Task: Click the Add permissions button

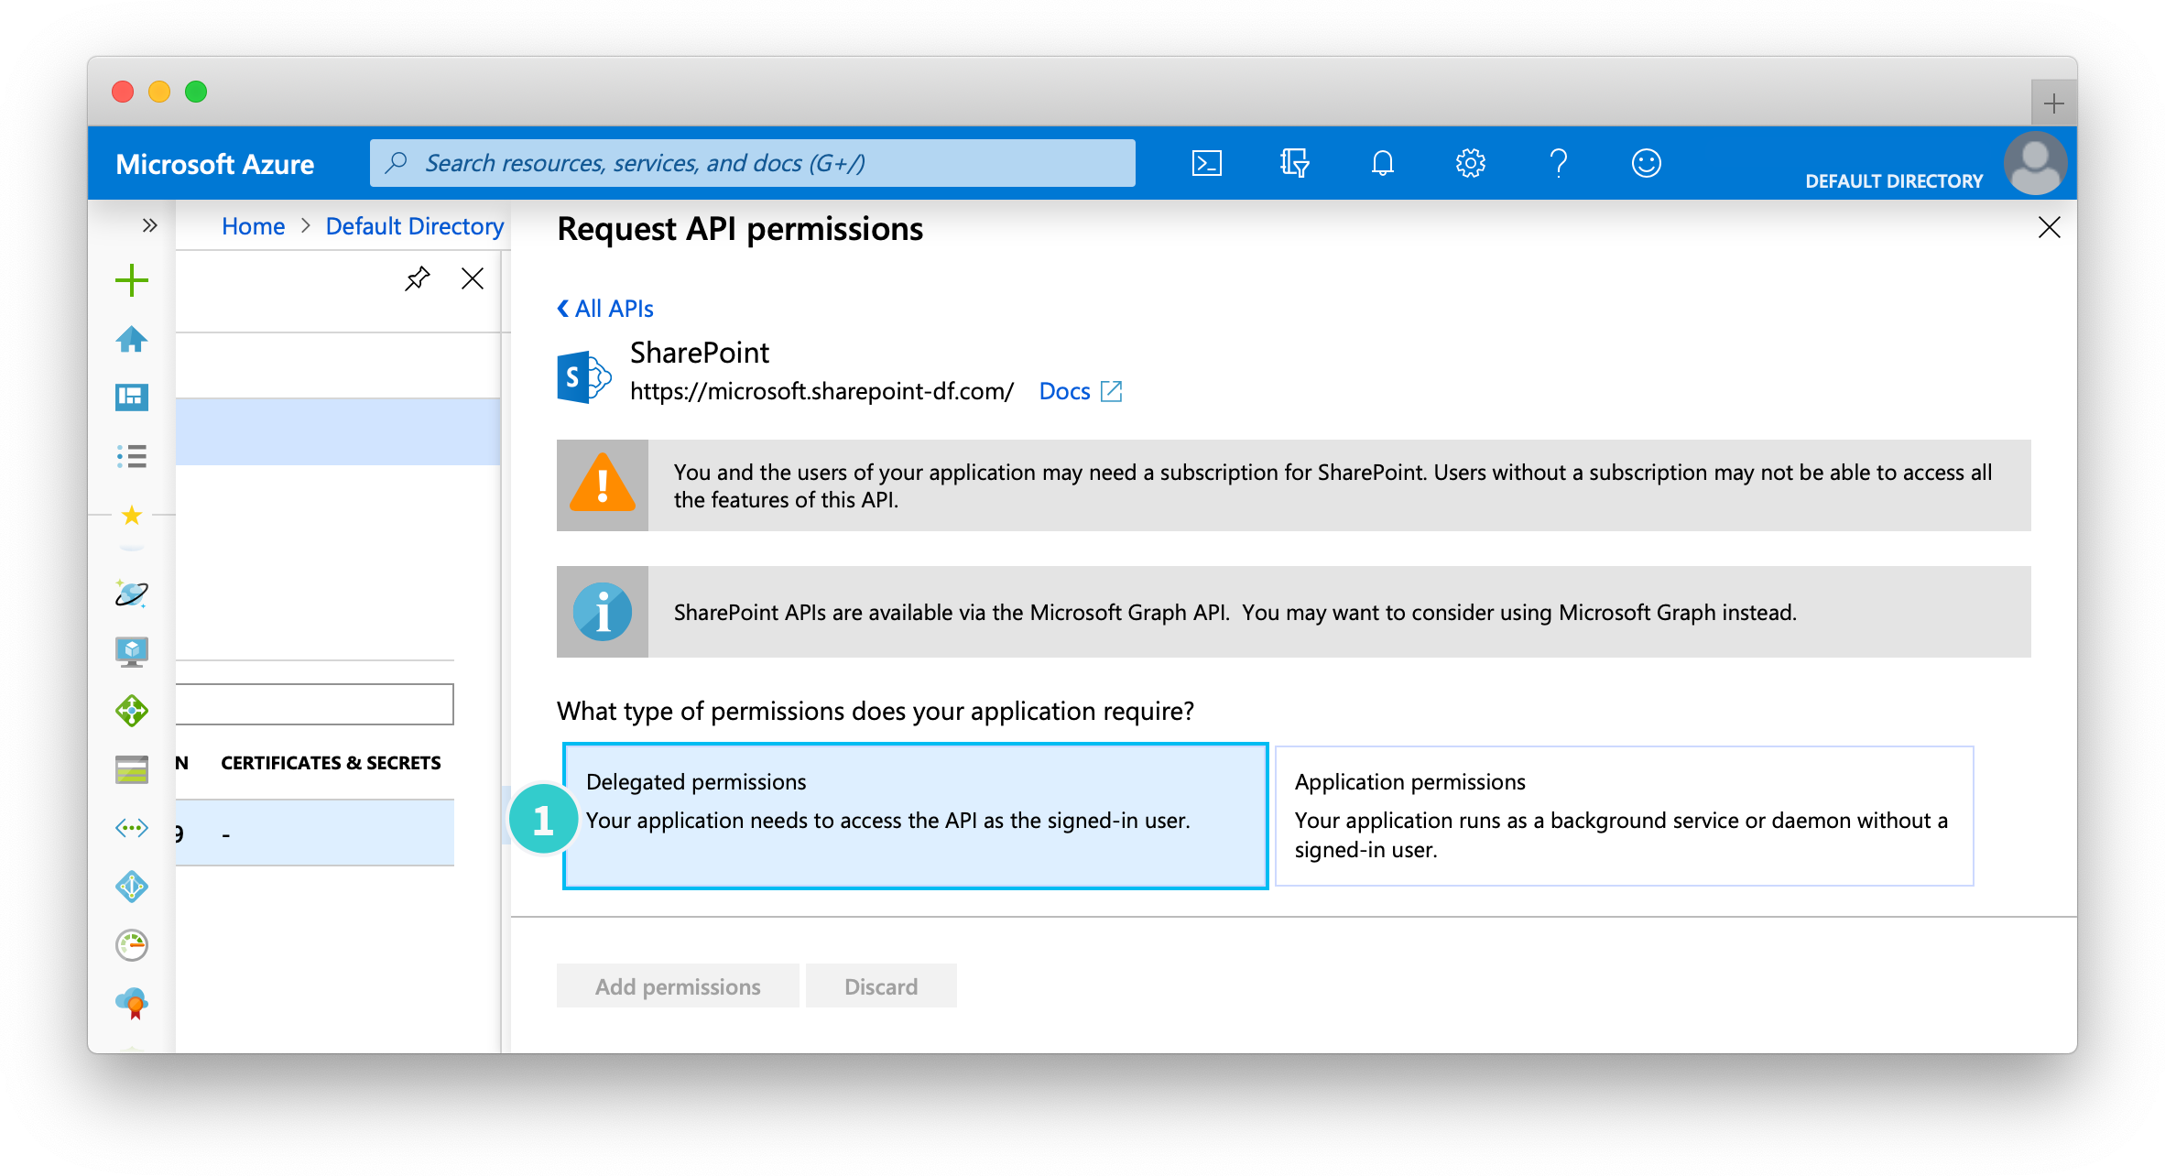Action: click(x=678, y=986)
